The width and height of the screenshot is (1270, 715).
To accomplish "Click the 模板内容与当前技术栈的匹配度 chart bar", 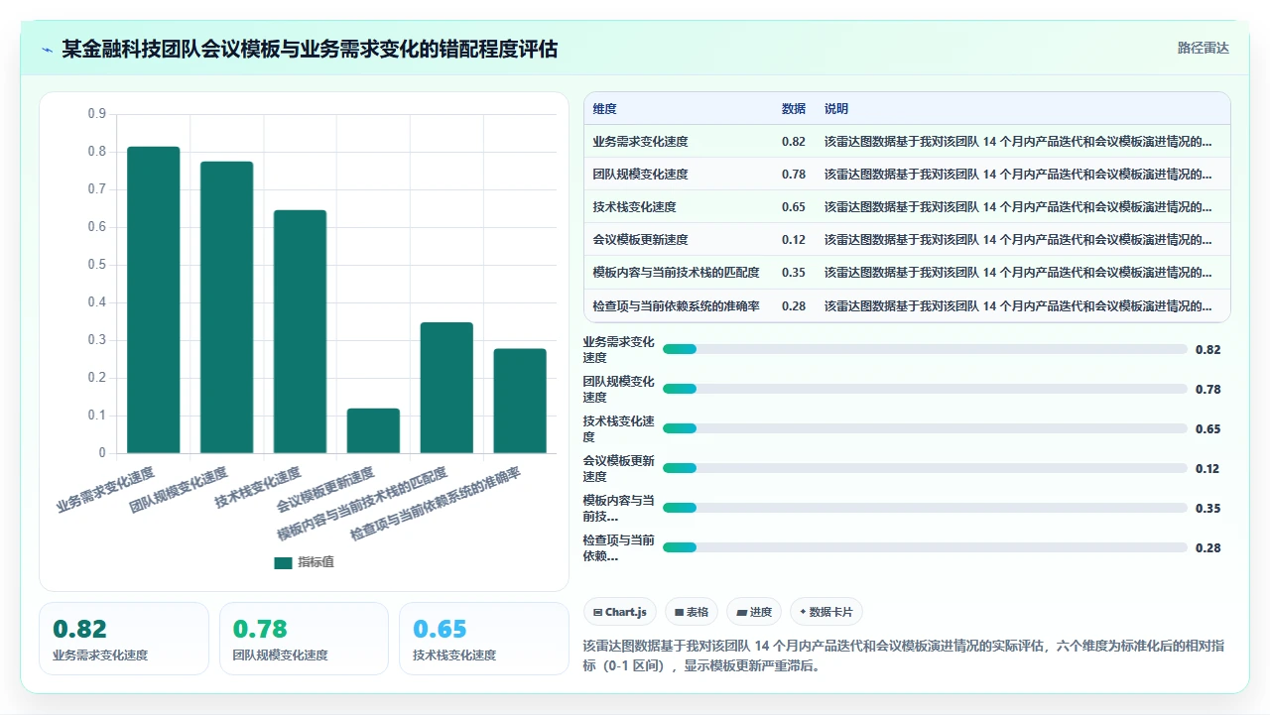I will click(446, 388).
